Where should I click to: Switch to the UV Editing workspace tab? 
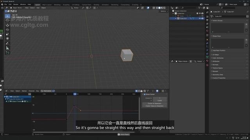pos(75,5)
